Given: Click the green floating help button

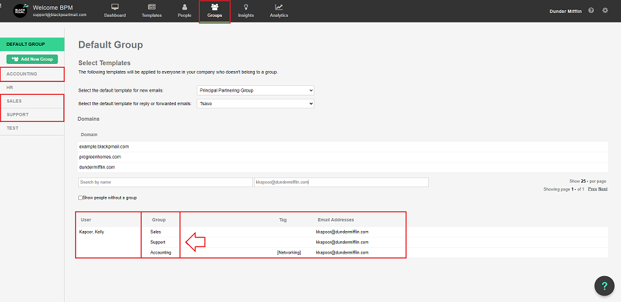Looking at the screenshot, I should click(x=604, y=286).
